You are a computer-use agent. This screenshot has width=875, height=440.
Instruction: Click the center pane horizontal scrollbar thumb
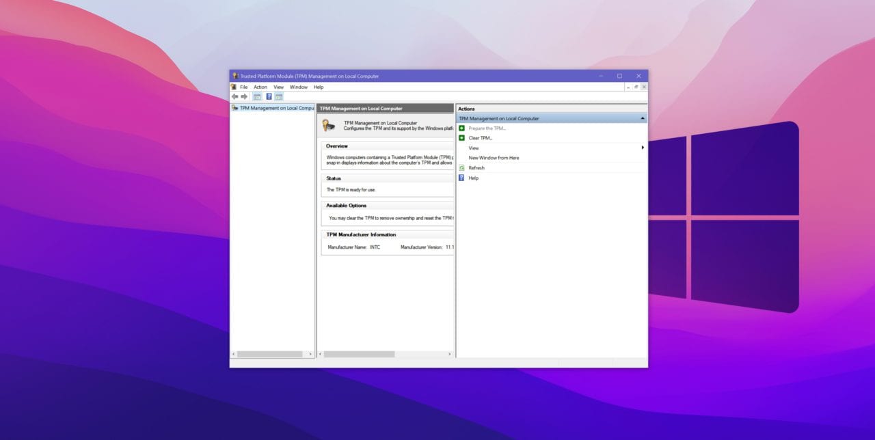[359, 354]
